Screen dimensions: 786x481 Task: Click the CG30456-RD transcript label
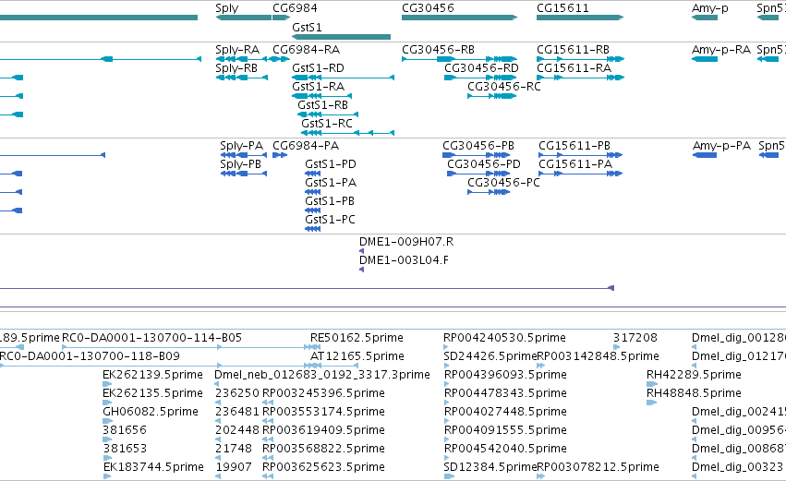481,68
